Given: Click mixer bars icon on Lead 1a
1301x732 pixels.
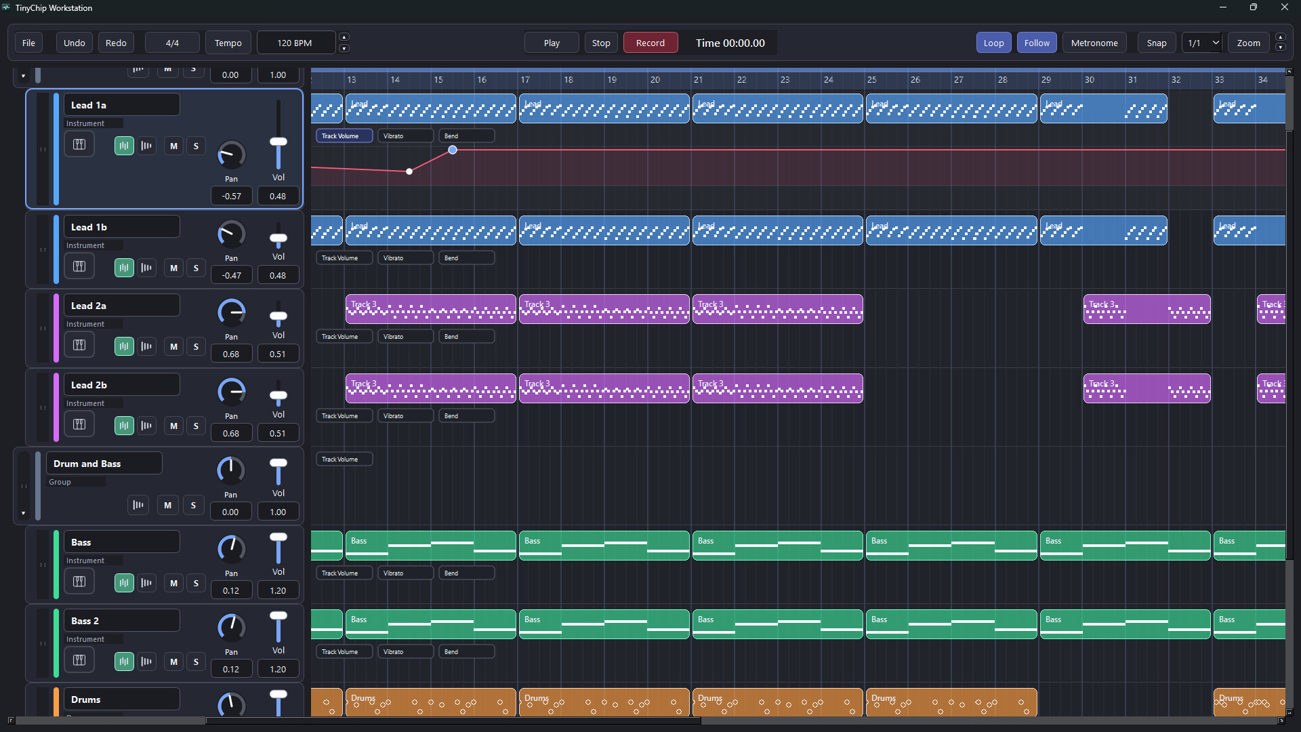Looking at the screenshot, I should (146, 146).
